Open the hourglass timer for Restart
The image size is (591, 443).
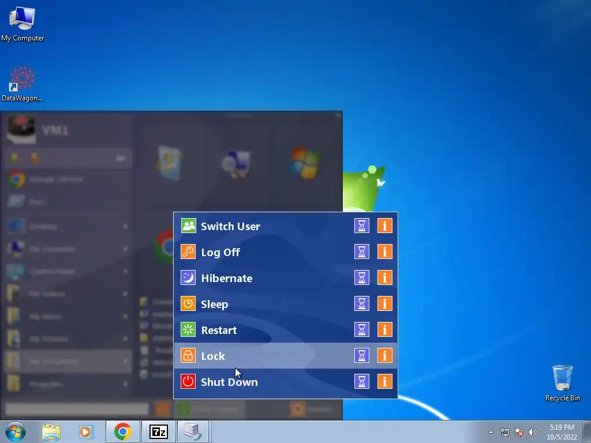(362, 329)
